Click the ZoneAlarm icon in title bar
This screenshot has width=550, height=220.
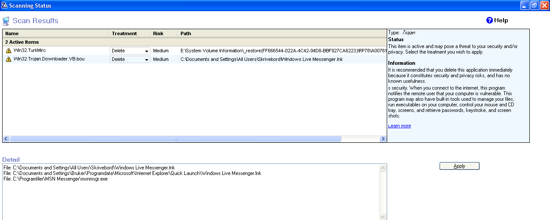coord(4,6)
